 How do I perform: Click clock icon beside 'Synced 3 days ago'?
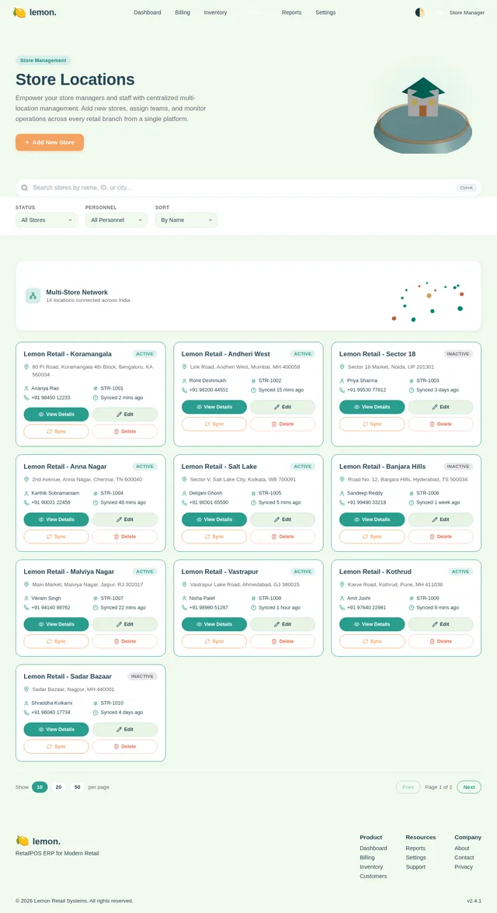coord(412,390)
